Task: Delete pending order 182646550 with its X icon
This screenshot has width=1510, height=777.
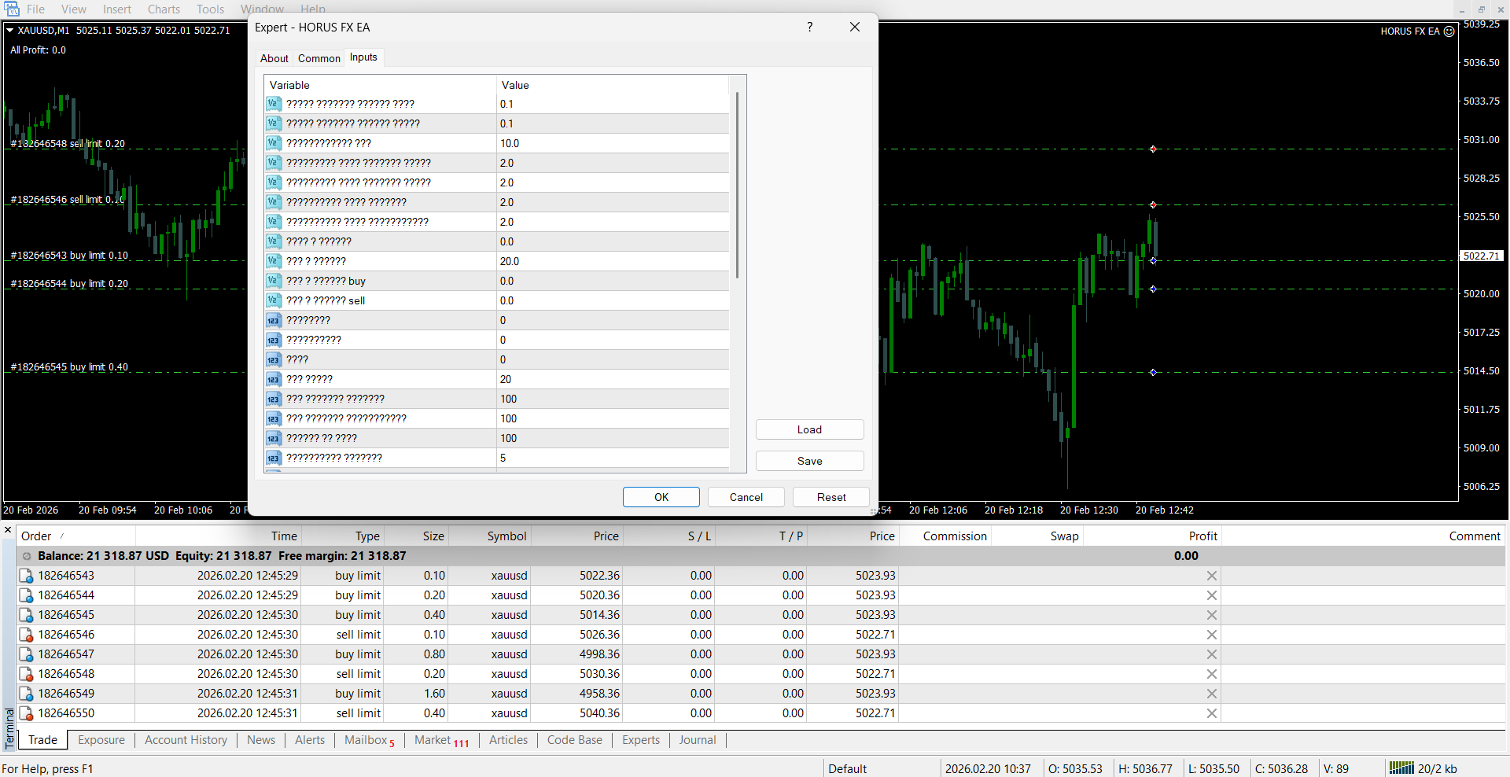Action: 1211,713
